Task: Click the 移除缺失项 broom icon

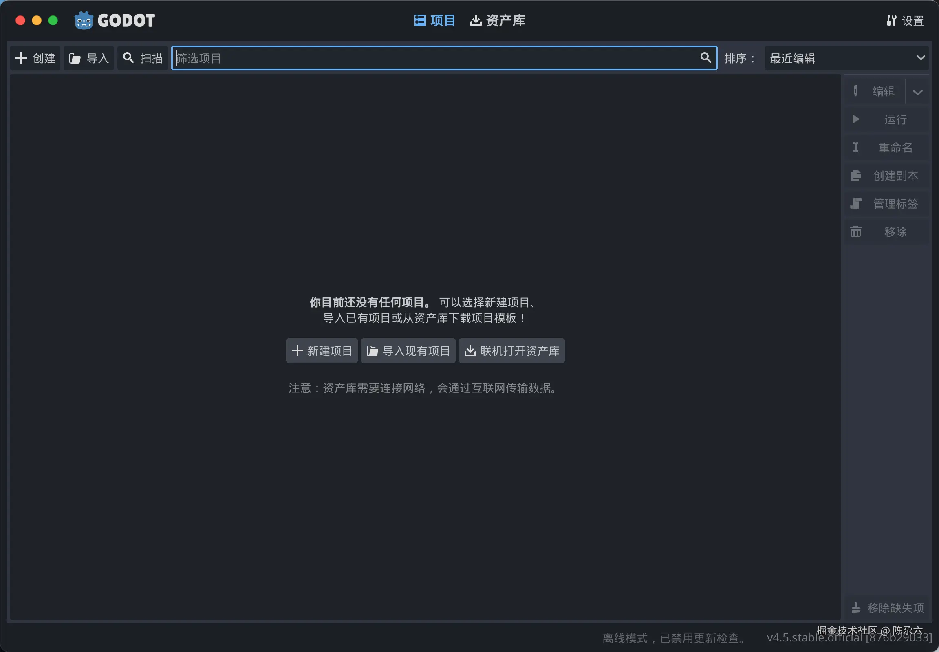Action: (857, 608)
